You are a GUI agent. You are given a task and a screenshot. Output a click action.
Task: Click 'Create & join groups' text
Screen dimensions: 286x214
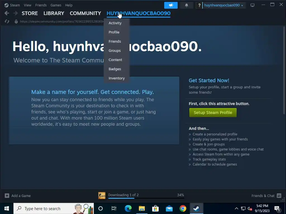pos(209,144)
